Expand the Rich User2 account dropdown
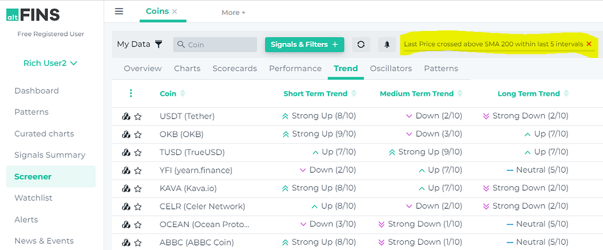603x250 pixels. (x=51, y=63)
